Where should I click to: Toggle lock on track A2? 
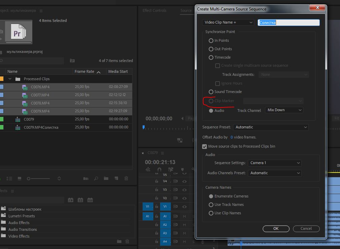pyautogui.click(x=157, y=225)
